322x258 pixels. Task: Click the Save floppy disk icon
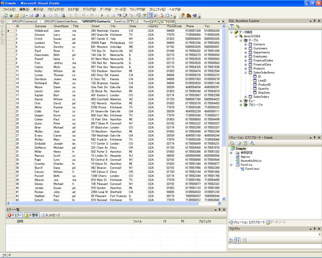(x=31, y=15)
